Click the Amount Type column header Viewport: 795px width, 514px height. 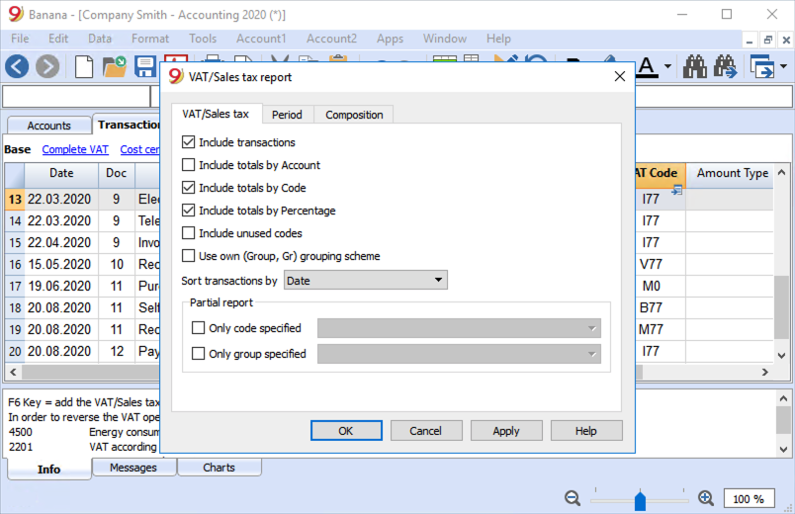click(732, 173)
